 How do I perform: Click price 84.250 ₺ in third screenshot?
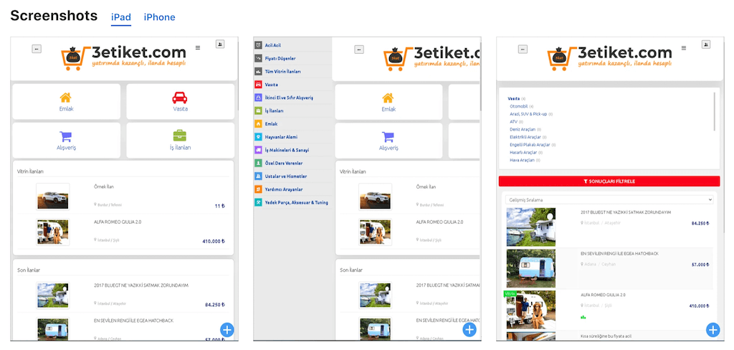[700, 224]
